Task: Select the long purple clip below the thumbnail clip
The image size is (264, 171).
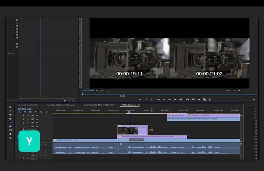Action: coord(152,137)
